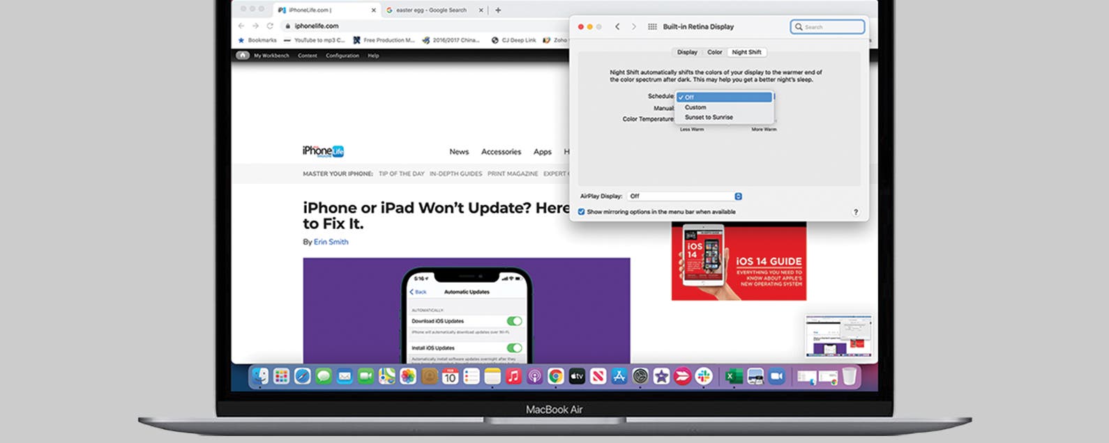Open Preview from the Dock
Image resolution: width=1109 pixels, height=443 pixels.
755,377
